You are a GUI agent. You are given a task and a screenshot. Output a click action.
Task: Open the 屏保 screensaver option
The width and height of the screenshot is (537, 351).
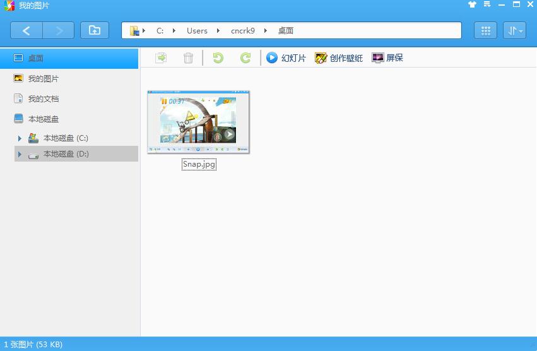pos(387,57)
